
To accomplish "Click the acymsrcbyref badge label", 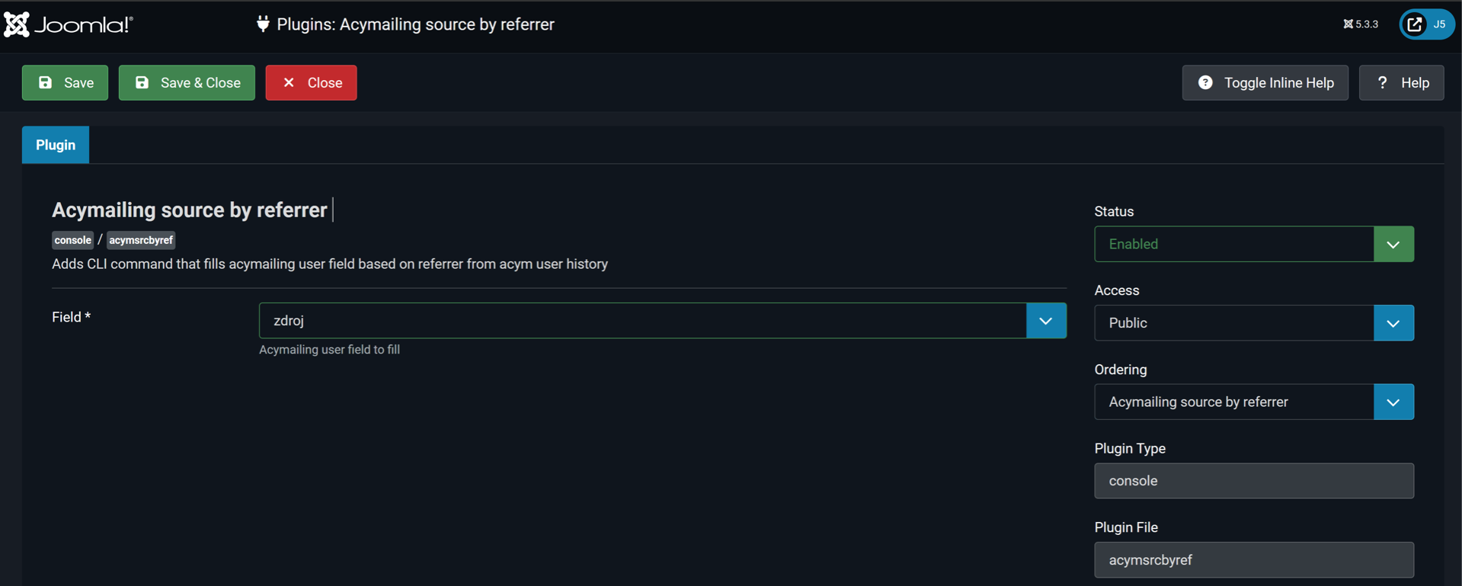I will [x=141, y=240].
